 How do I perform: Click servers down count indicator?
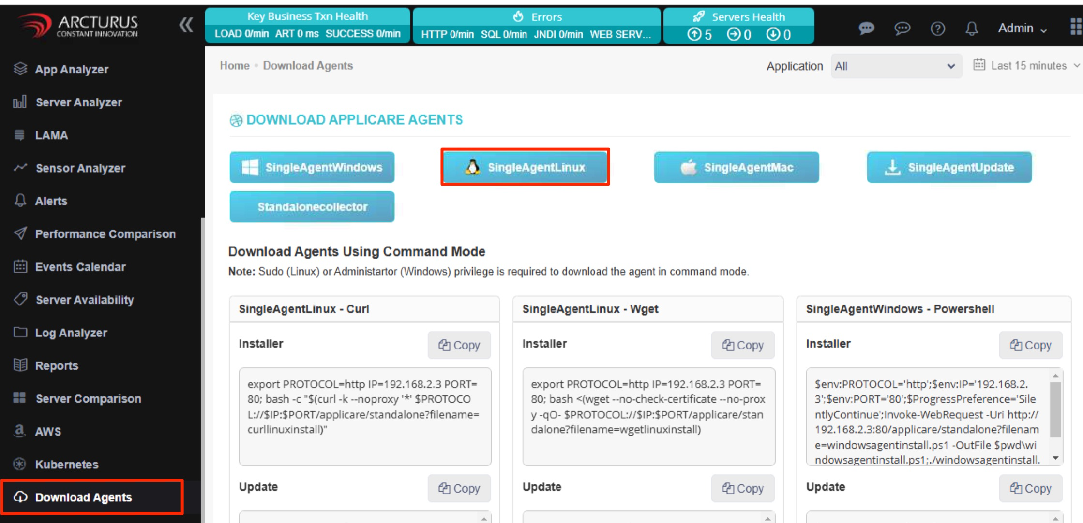(x=778, y=34)
